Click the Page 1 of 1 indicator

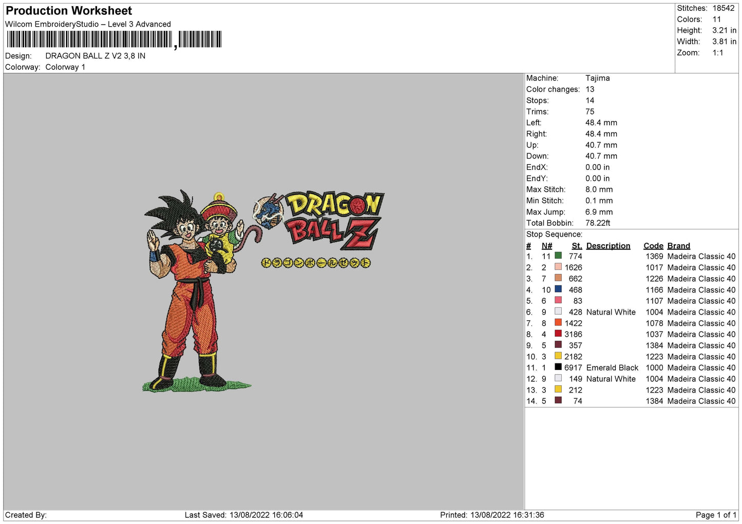click(716, 515)
